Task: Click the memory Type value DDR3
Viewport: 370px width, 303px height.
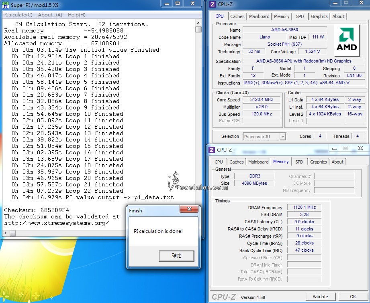Action: (x=255, y=176)
